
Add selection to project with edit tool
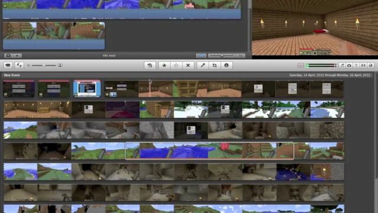149,66
